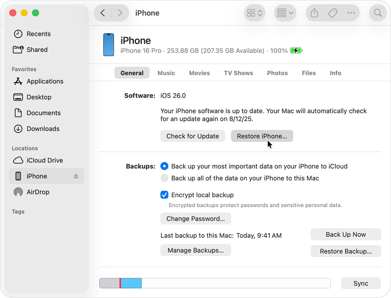Screen dimensions: 391x298
Task: Select iCloud backup for important data
Action: point(164,166)
